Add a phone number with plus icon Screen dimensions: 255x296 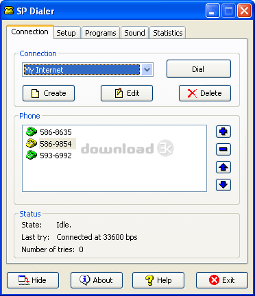(223, 132)
